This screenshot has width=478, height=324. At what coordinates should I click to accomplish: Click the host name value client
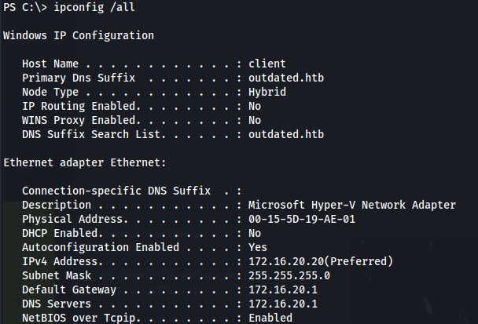pos(267,64)
